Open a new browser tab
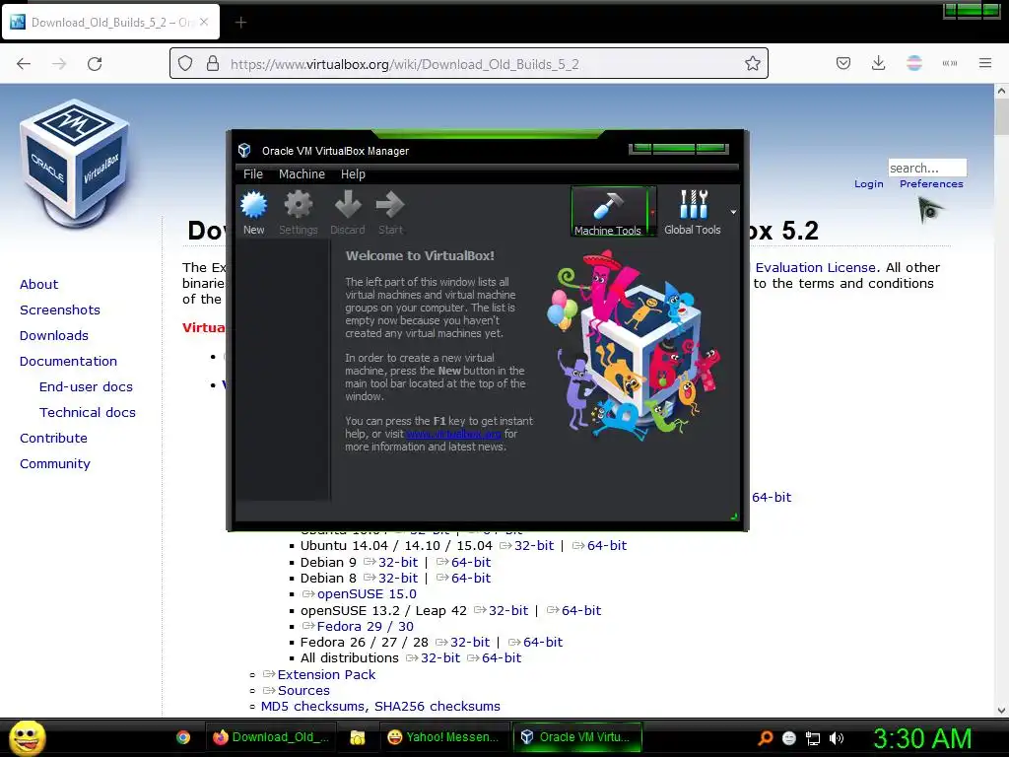This screenshot has height=757, width=1009. (x=240, y=23)
